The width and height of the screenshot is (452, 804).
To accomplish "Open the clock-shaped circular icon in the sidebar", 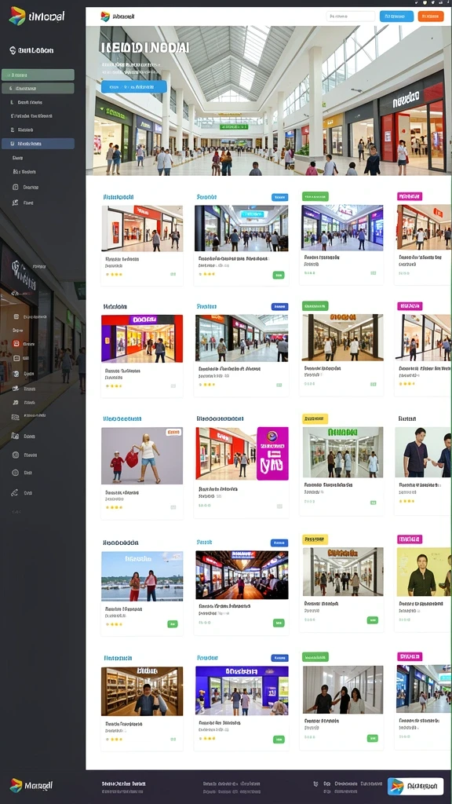I will click(16, 455).
